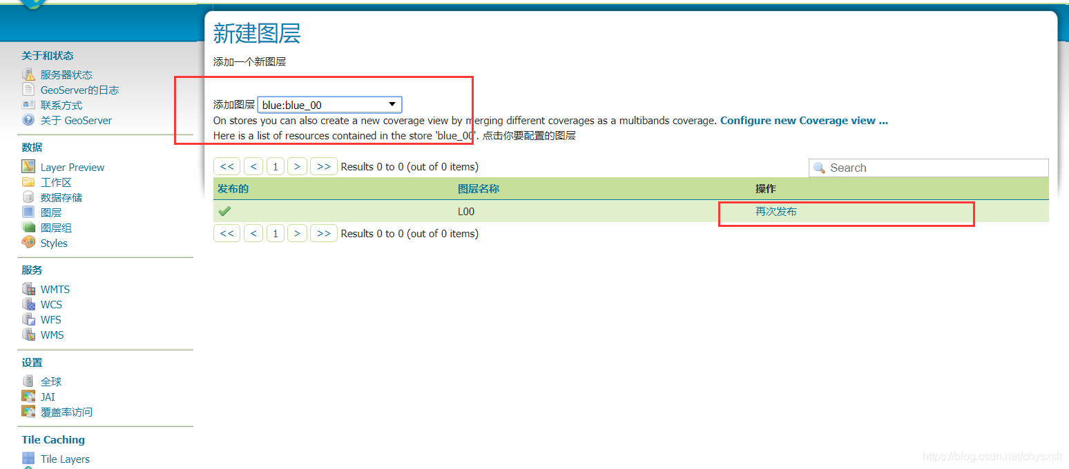Open the 服务器状态 link
Screen dimensions: 1069x469
coord(66,74)
